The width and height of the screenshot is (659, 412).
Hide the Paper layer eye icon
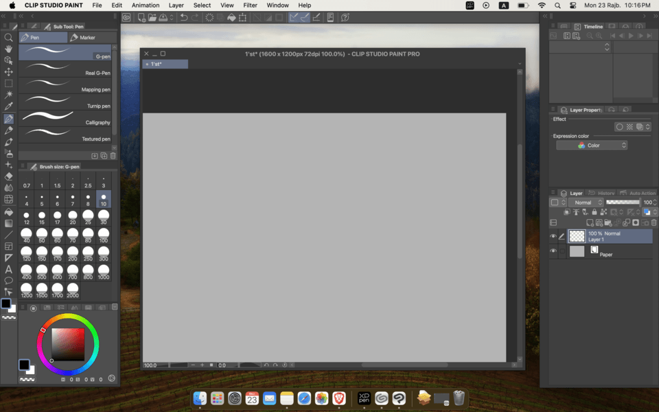tap(553, 251)
